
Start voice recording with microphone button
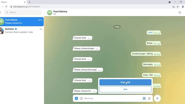157,98
